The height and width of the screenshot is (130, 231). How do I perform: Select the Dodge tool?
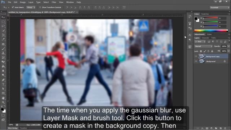[x=3, y=75]
